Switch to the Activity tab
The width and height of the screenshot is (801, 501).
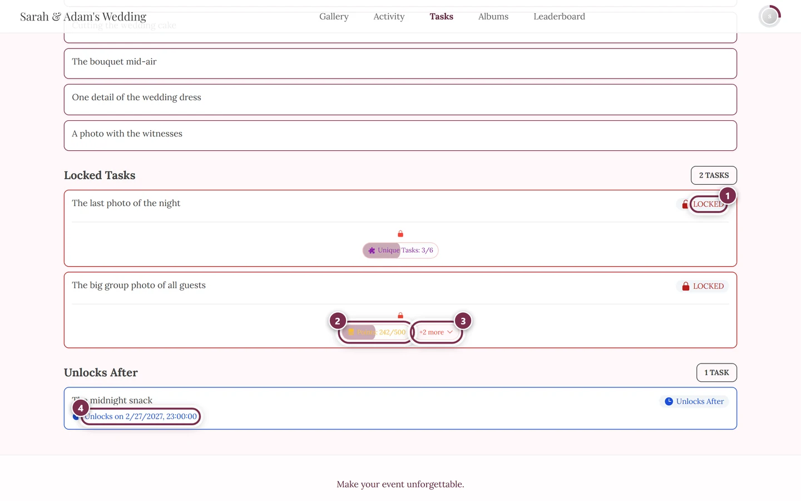[389, 17]
